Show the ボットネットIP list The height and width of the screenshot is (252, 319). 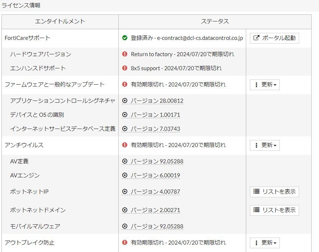click(274, 192)
